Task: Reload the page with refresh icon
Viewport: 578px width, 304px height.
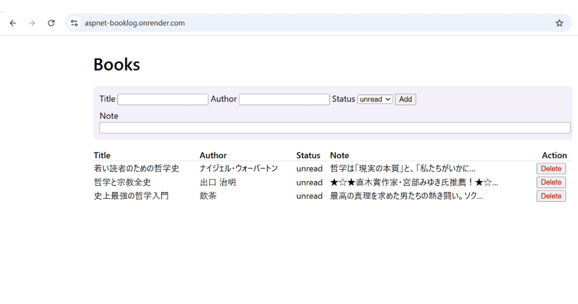Action: [51, 23]
